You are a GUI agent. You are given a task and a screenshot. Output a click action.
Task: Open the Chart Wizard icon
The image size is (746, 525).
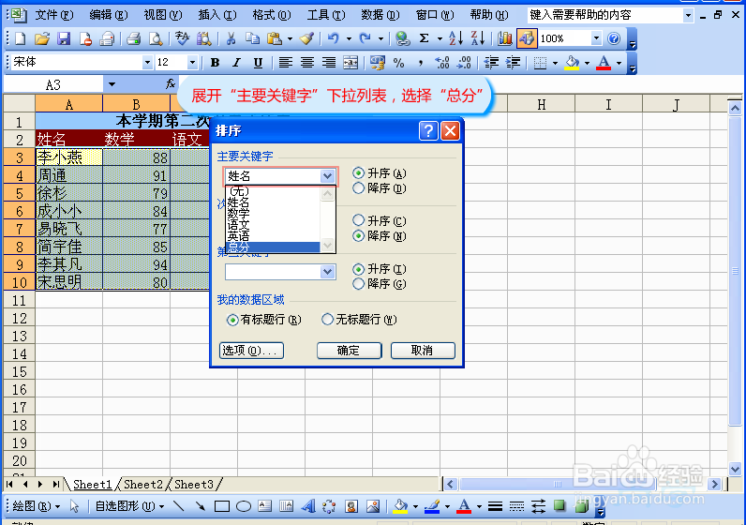(504, 38)
